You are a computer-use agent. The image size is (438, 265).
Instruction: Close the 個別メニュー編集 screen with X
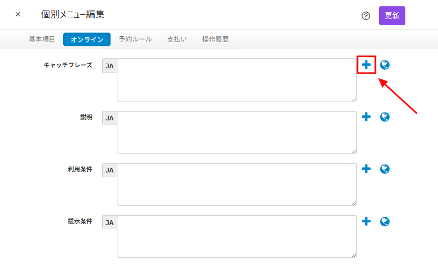(x=18, y=14)
